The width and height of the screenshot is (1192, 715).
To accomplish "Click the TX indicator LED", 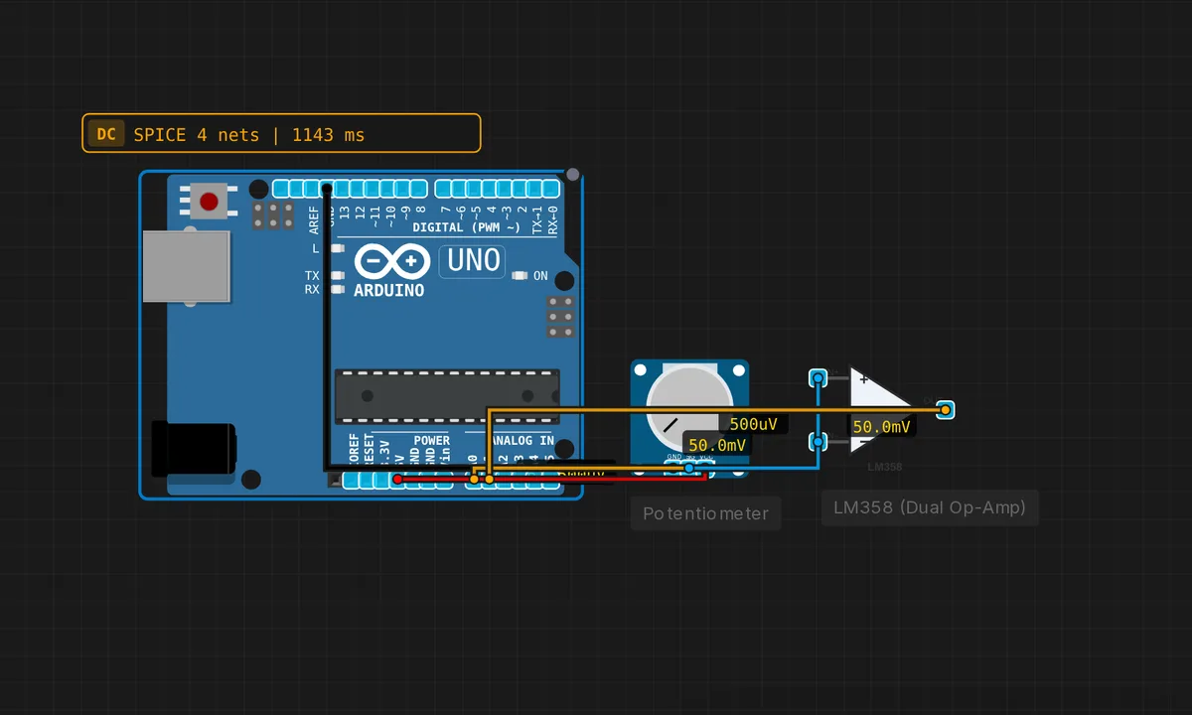I will (337, 275).
